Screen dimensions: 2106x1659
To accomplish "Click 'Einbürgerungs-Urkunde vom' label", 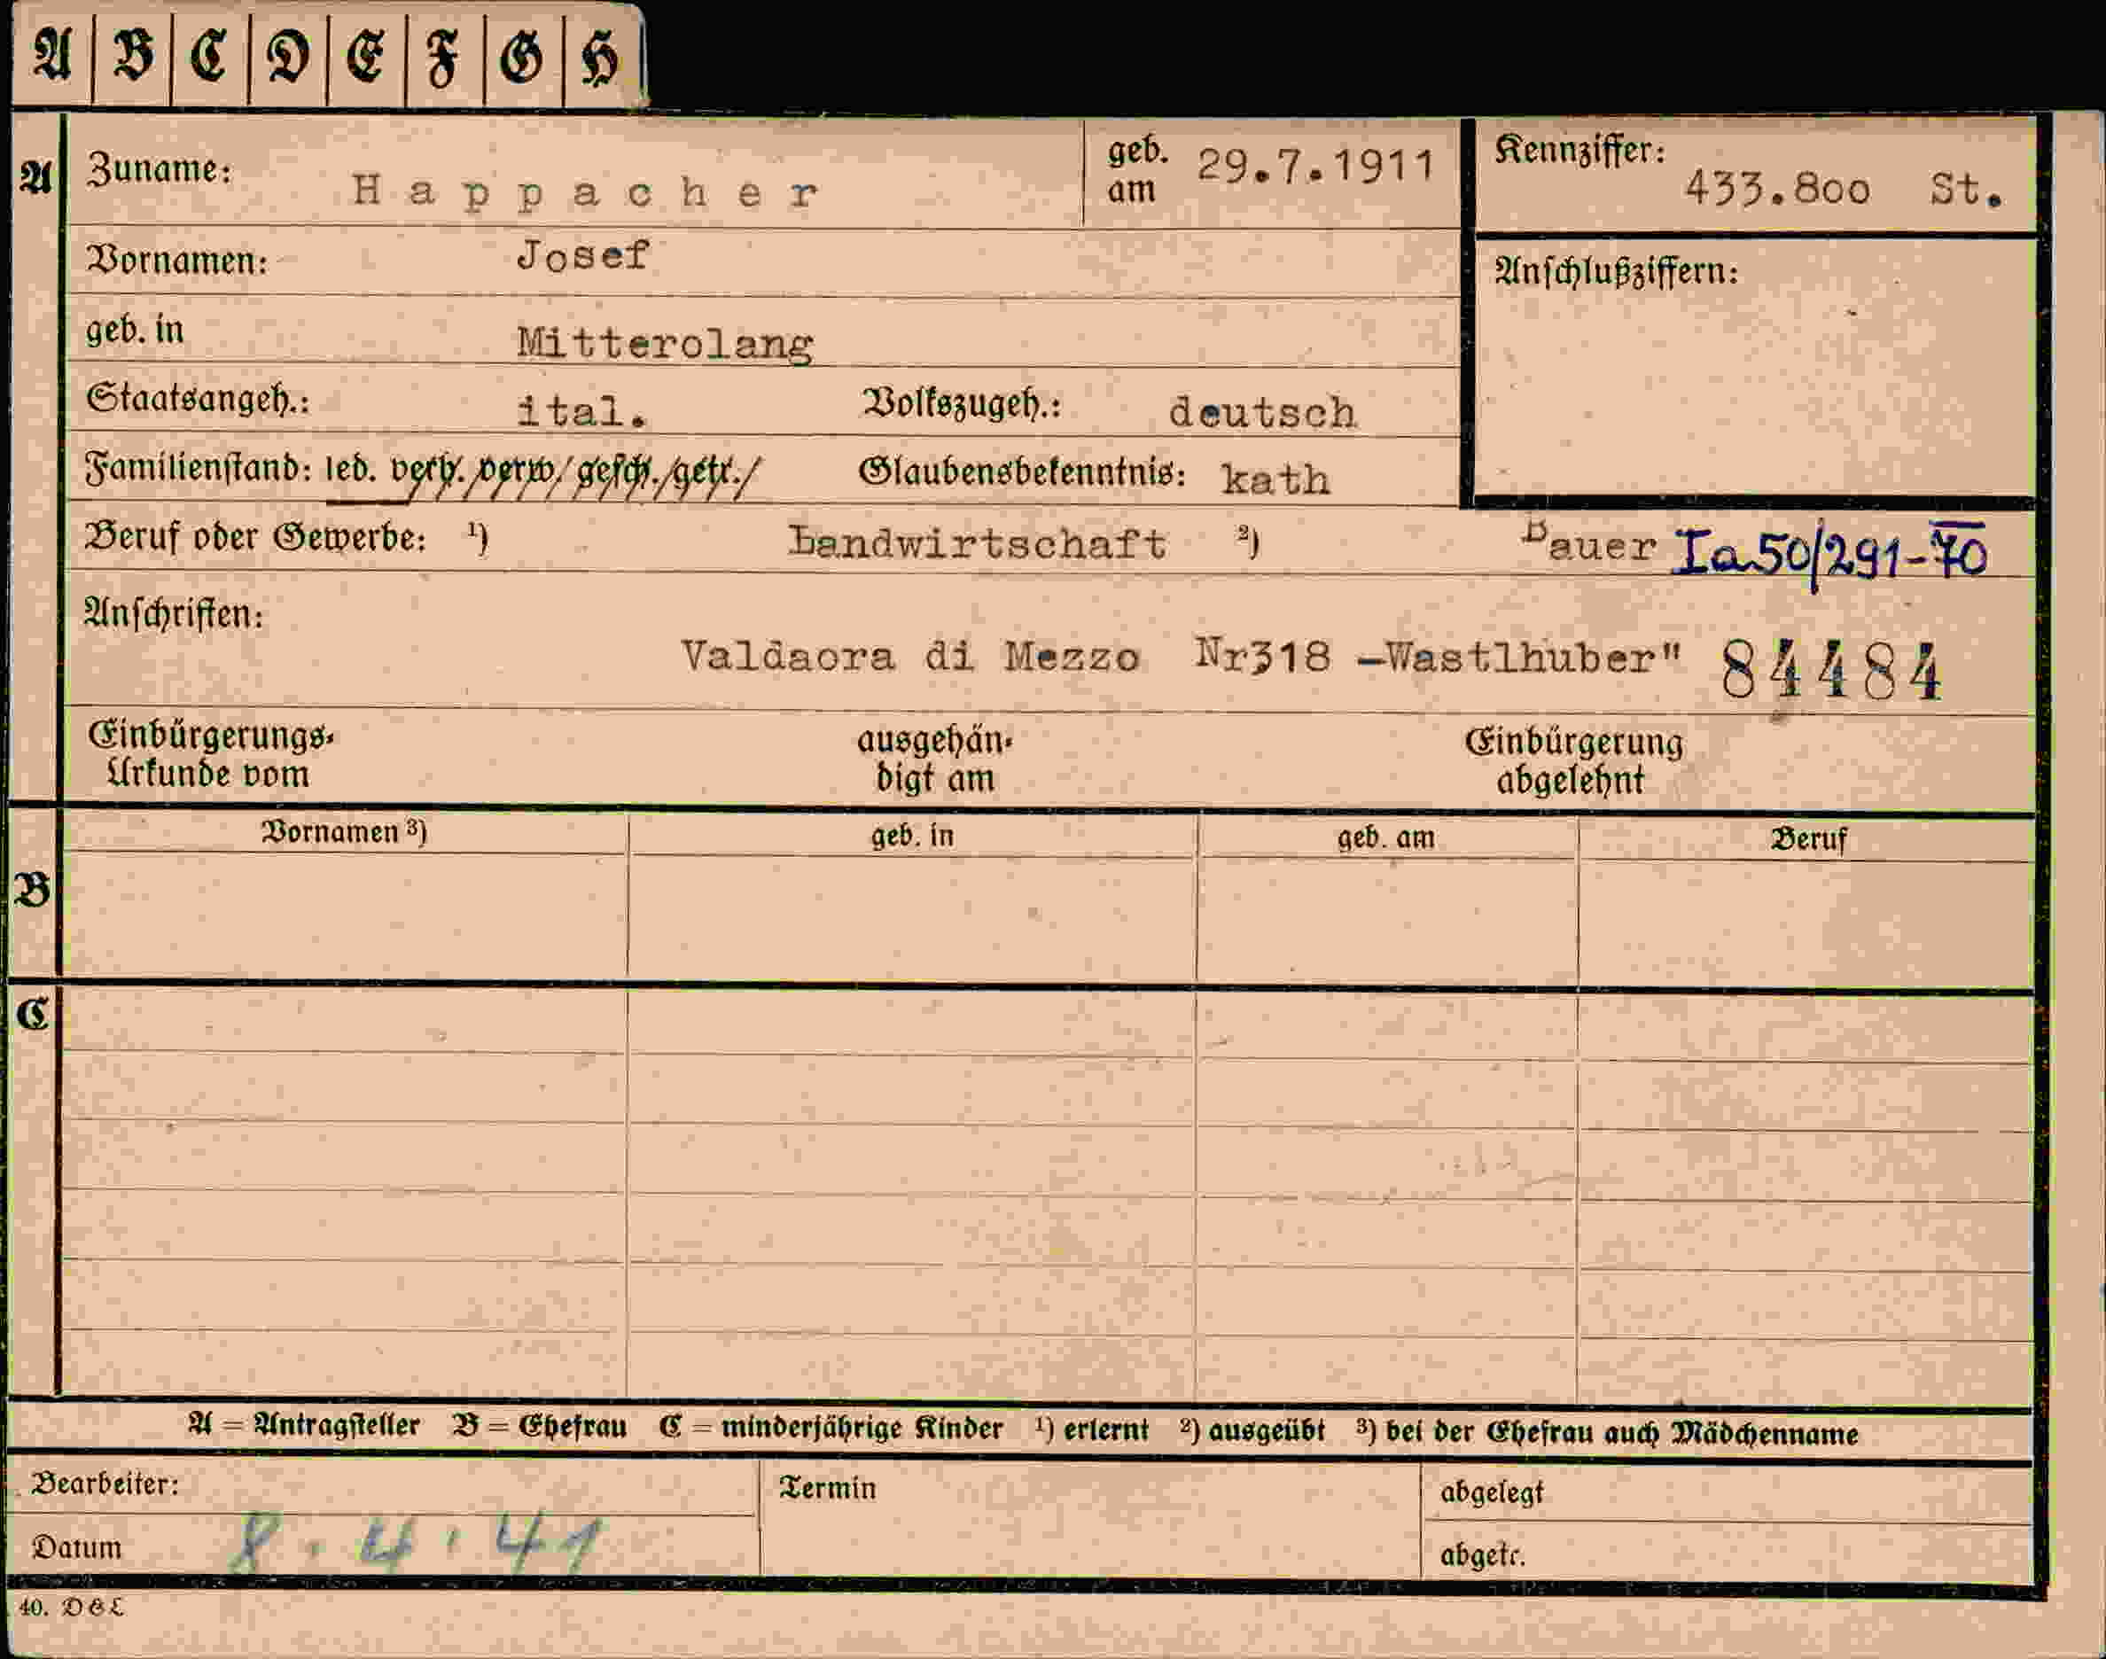I will [211, 755].
